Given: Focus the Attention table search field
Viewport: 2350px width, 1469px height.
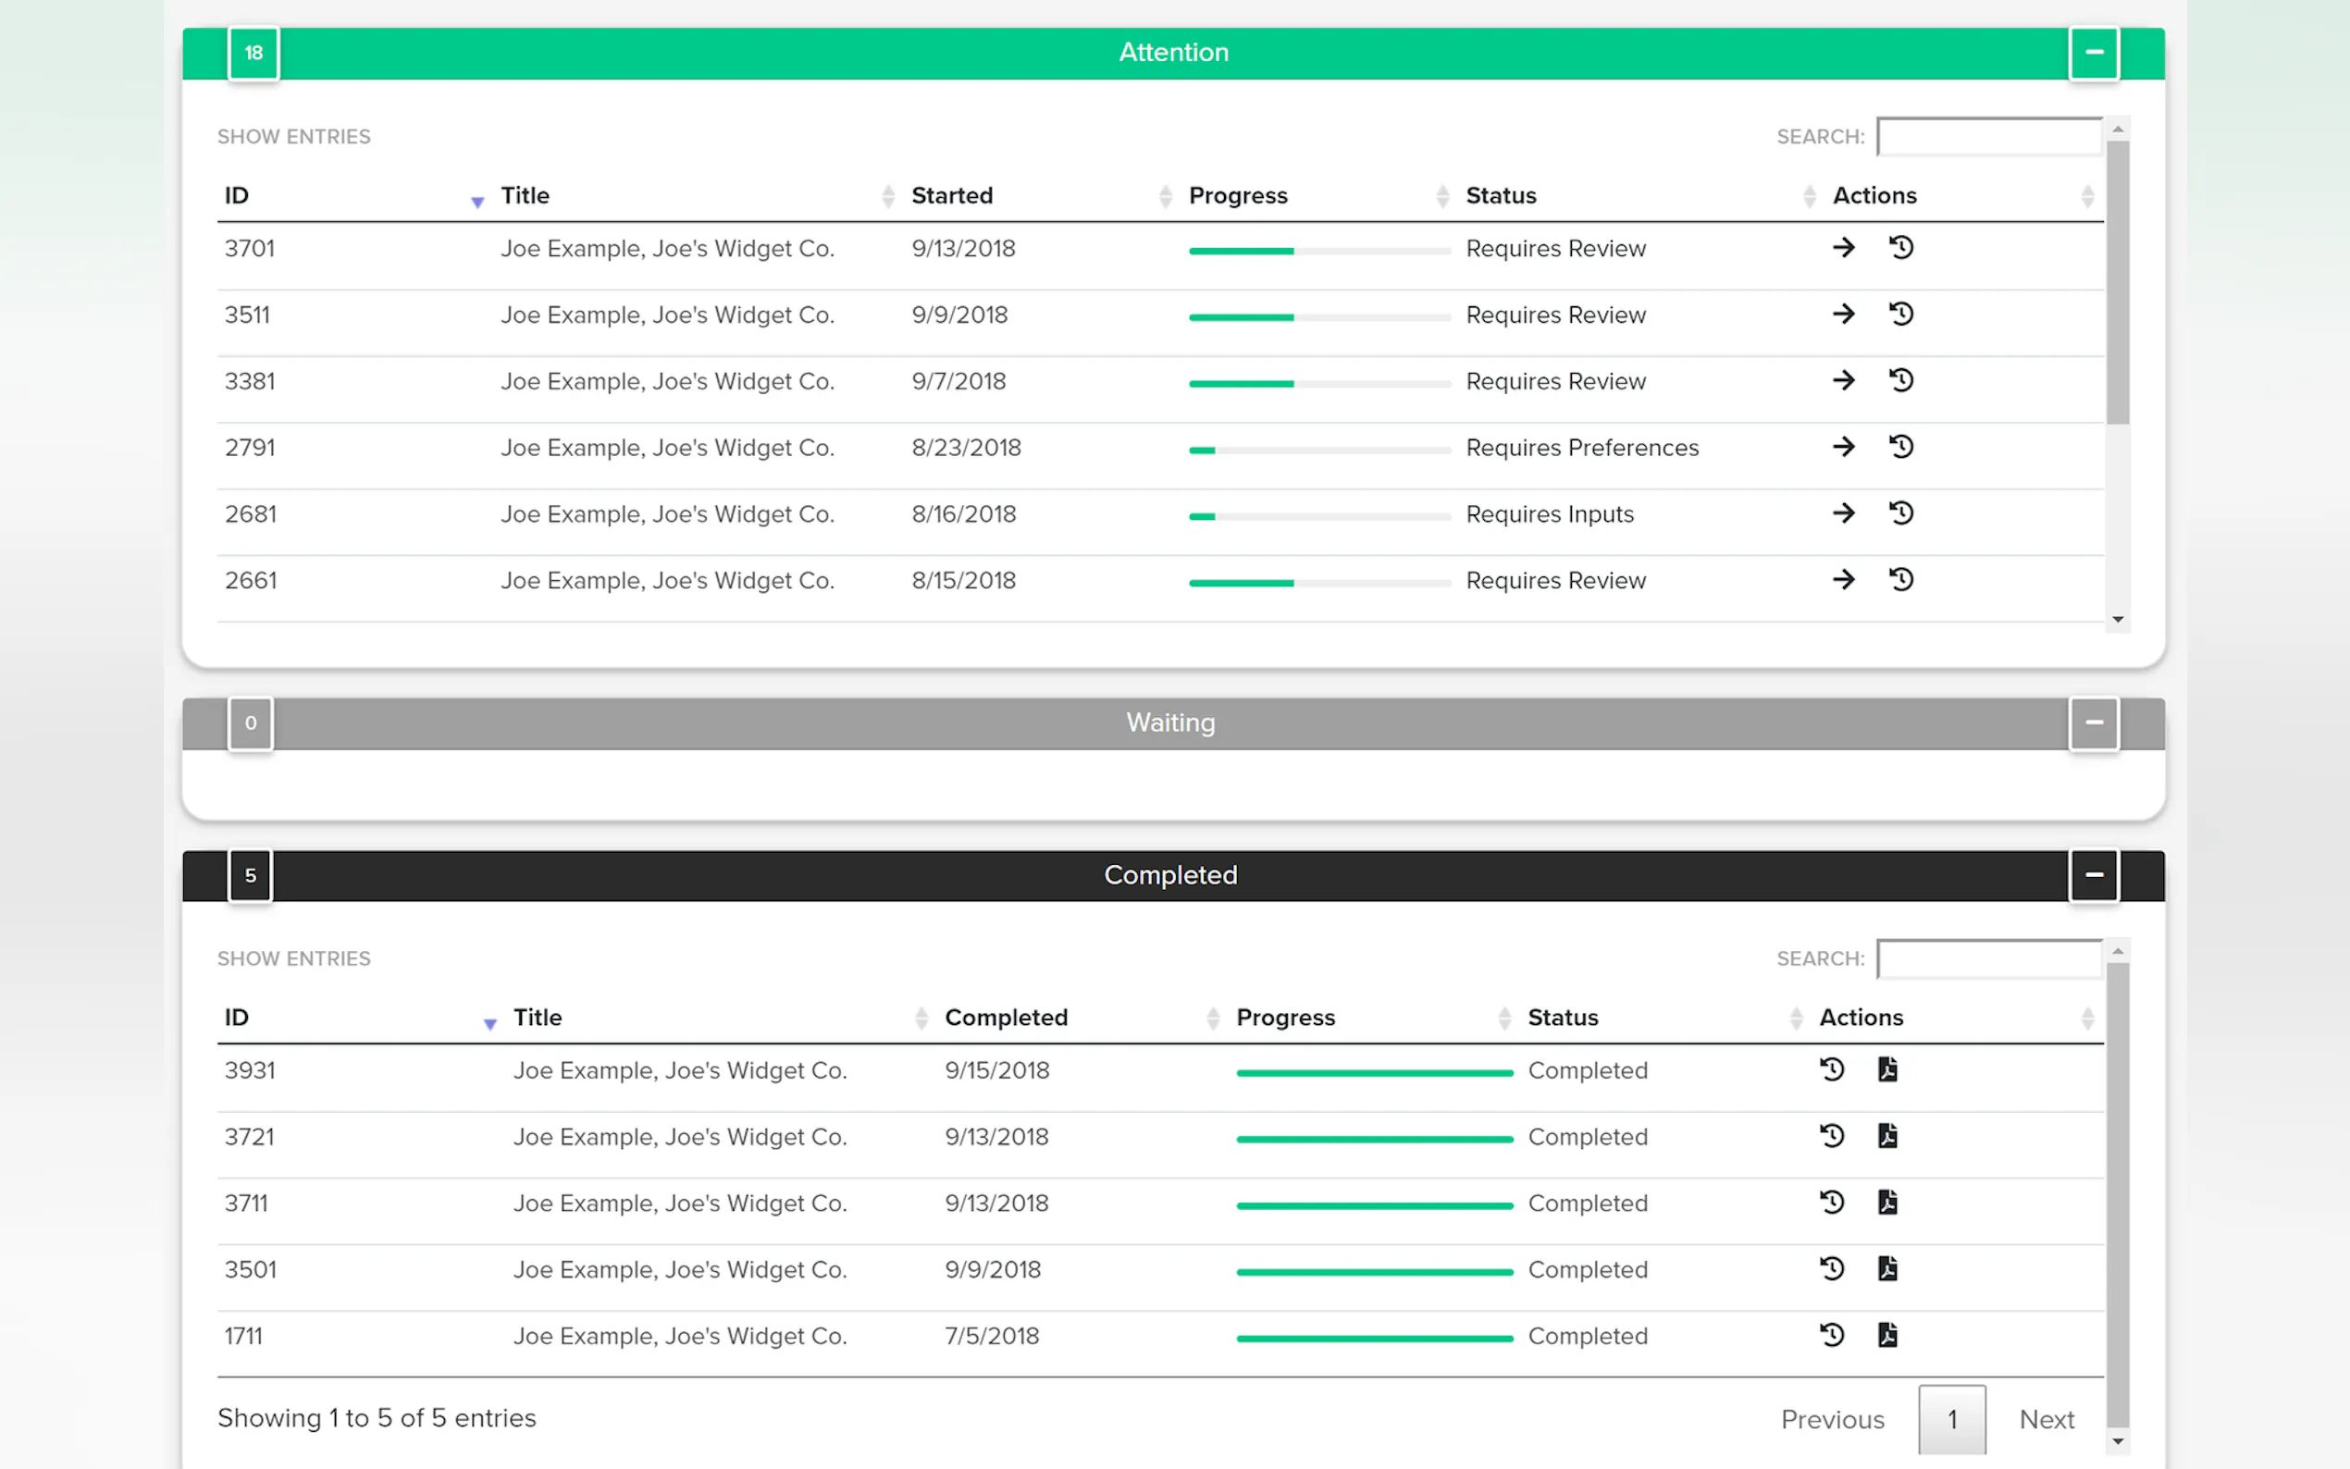Looking at the screenshot, I should pyautogui.click(x=1988, y=137).
